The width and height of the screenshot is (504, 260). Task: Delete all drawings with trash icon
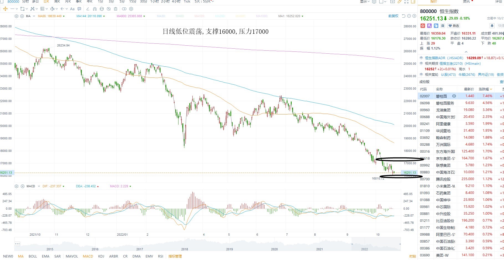click(x=116, y=9)
